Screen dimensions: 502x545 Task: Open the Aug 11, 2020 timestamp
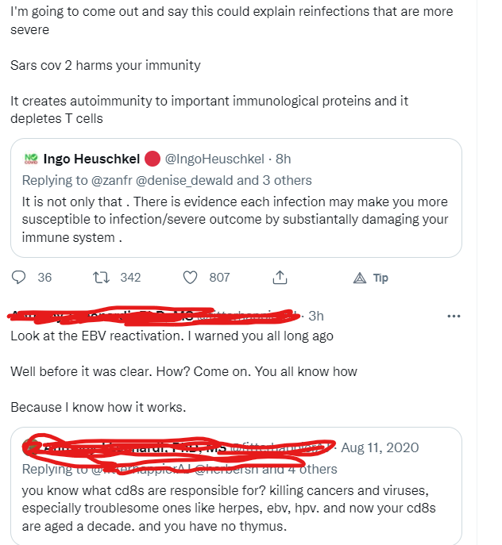pyautogui.click(x=380, y=448)
